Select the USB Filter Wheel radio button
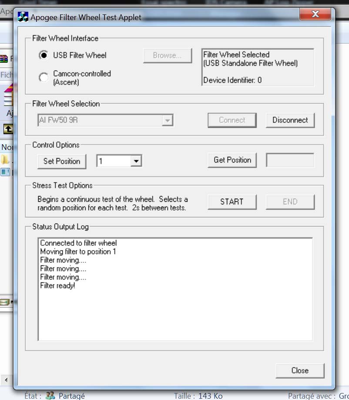This screenshot has width=349, height=400. [44, 55]
